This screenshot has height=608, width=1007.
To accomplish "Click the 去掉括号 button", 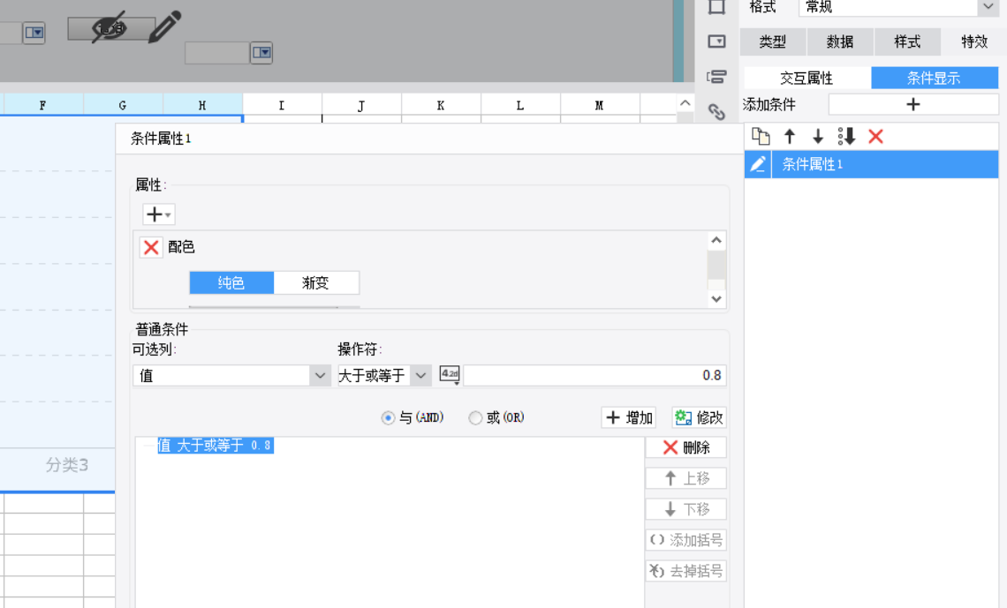I will click(x=685, y=571).
